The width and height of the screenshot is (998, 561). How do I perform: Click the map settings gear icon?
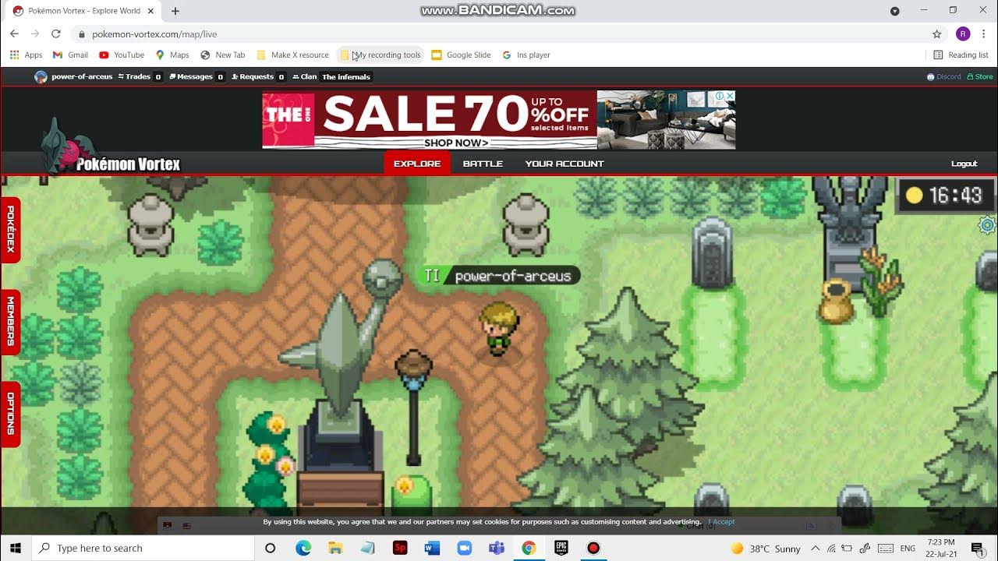(988, 226)
